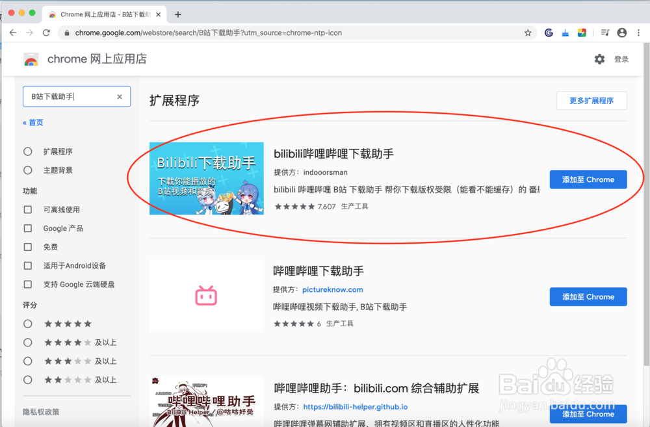The height and width of the screenshot is (427, 650).
Task: Click the browser forward arrow
Action: point(29,32)
